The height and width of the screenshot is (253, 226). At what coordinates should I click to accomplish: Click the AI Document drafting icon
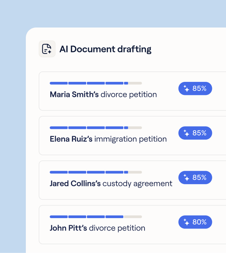(x=47, y=49)
